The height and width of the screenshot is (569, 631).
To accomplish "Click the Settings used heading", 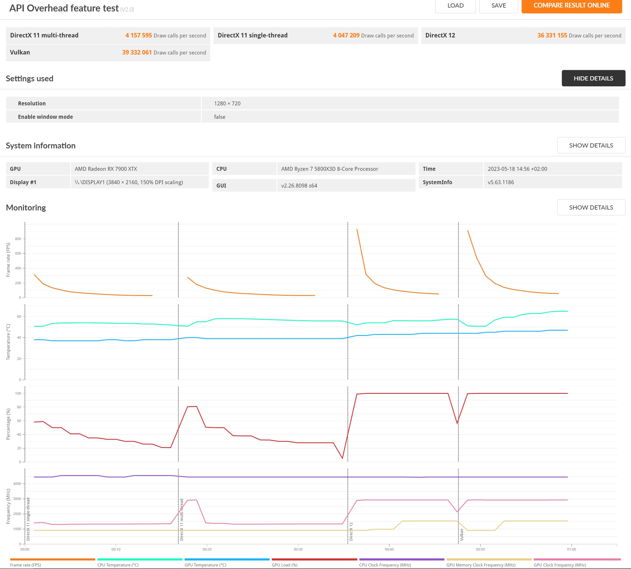I will click(30, 79).
